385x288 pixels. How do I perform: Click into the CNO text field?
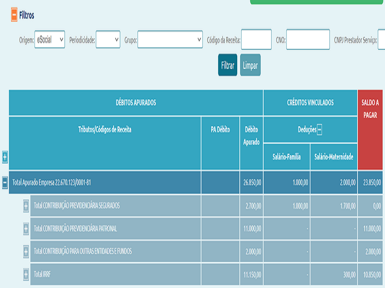click(x=308, y=40)
